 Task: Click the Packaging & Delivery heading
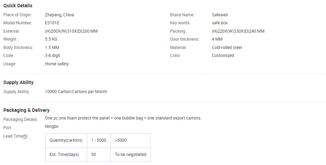coord(26,110)
